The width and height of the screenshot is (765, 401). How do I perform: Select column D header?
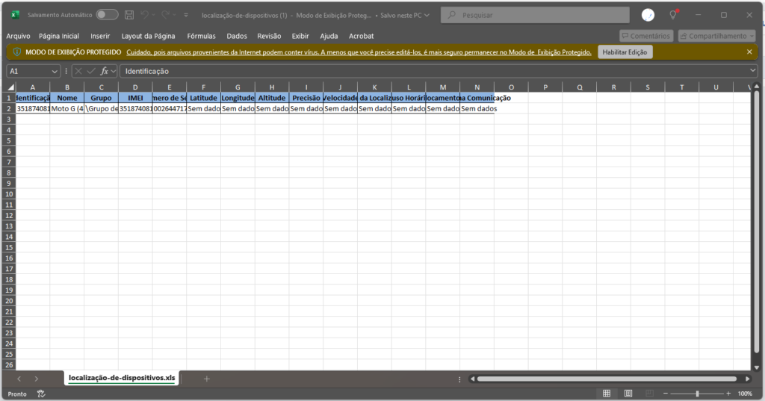[x=135, y=87]
